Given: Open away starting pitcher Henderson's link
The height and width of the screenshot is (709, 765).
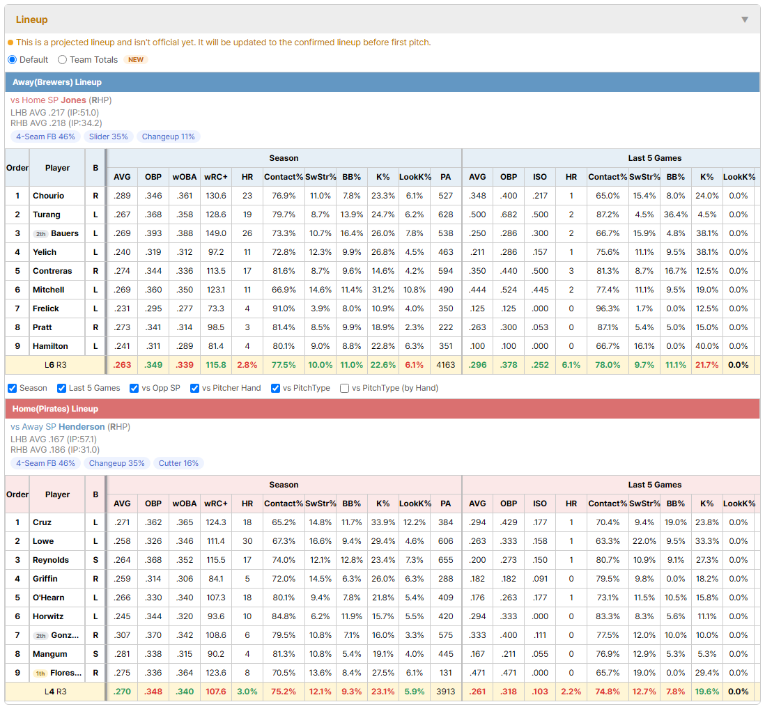Looking at the screenshot, I should 82,427.
